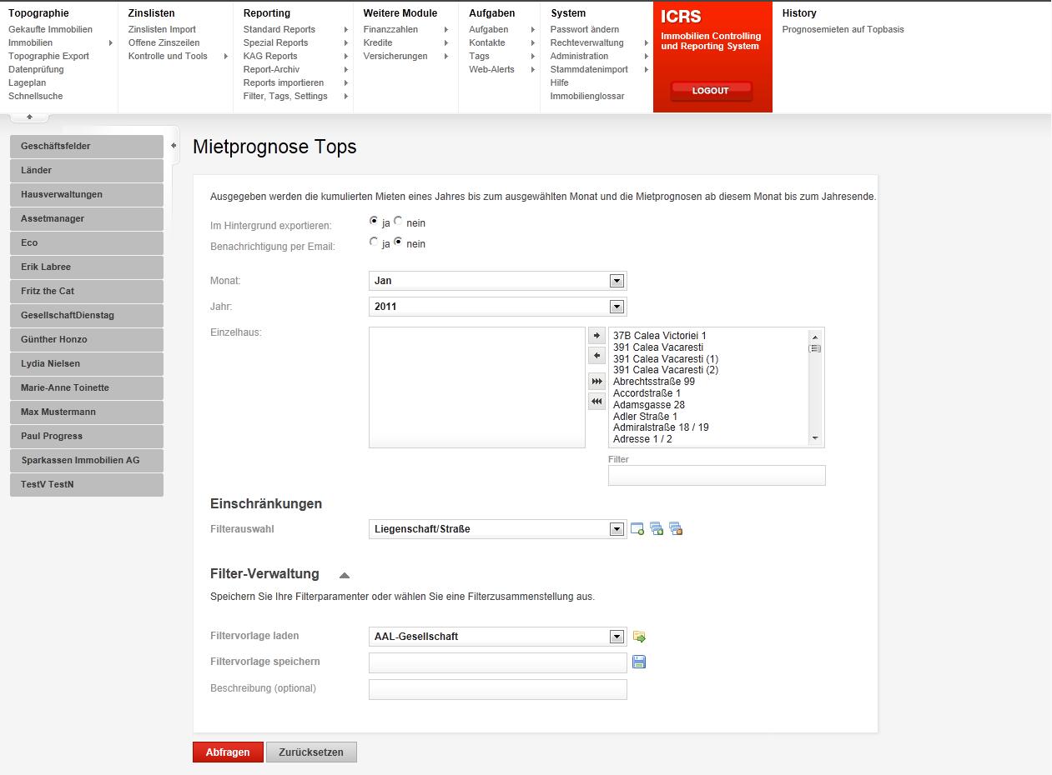1052x775 pixels.
Task: Click the load filter template folder icon
Action: 640,637
